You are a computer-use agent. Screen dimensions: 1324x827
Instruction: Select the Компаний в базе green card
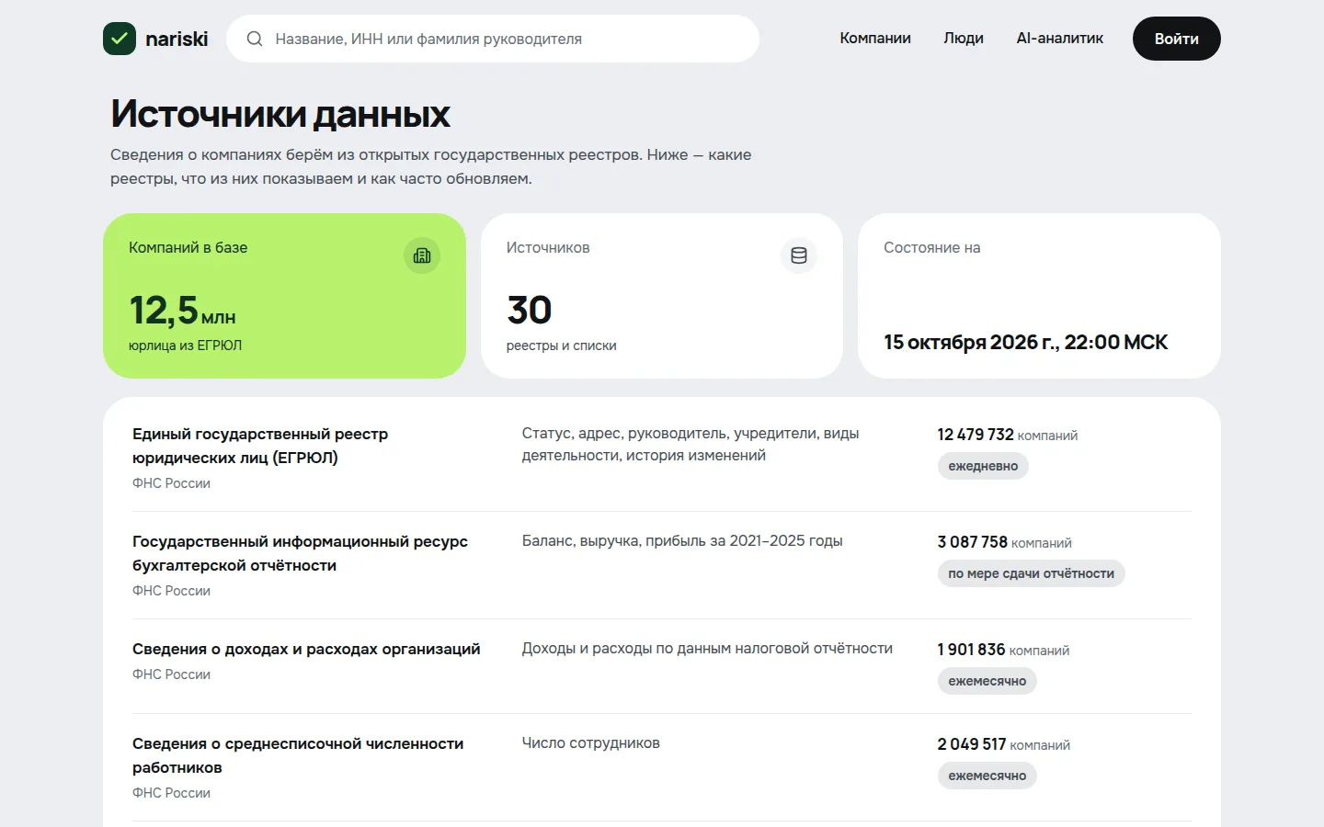point(284,296)
